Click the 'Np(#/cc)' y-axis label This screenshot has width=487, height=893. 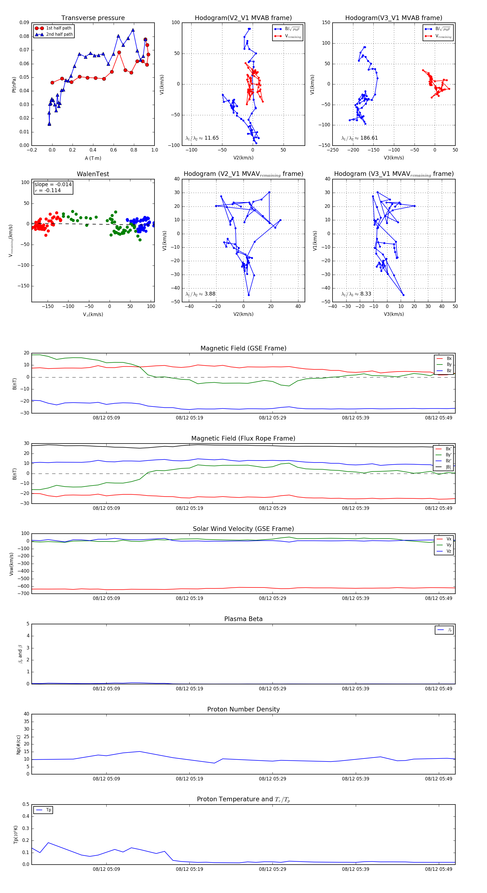coord(18,744)
